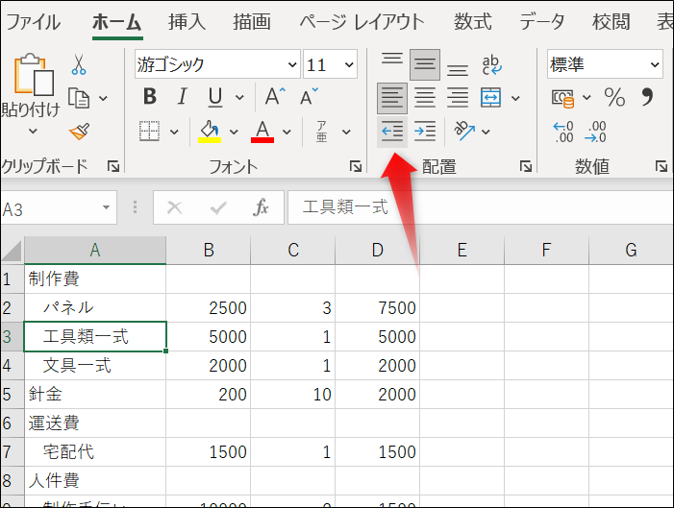The image size is (674, 508).
Task: Apply percent style format
Action: point(614,98)
